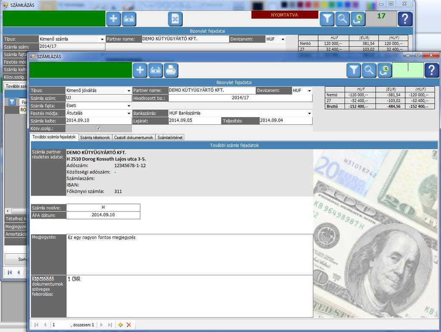The width and height of the screenshot is (441, 332).
Task: Click the Számla szám field showing ÚJ
Action: pos(99,98)
